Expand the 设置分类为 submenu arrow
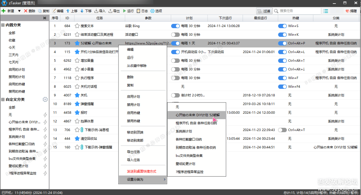Viewport: 361px width, 195px height. click(164, 179)
